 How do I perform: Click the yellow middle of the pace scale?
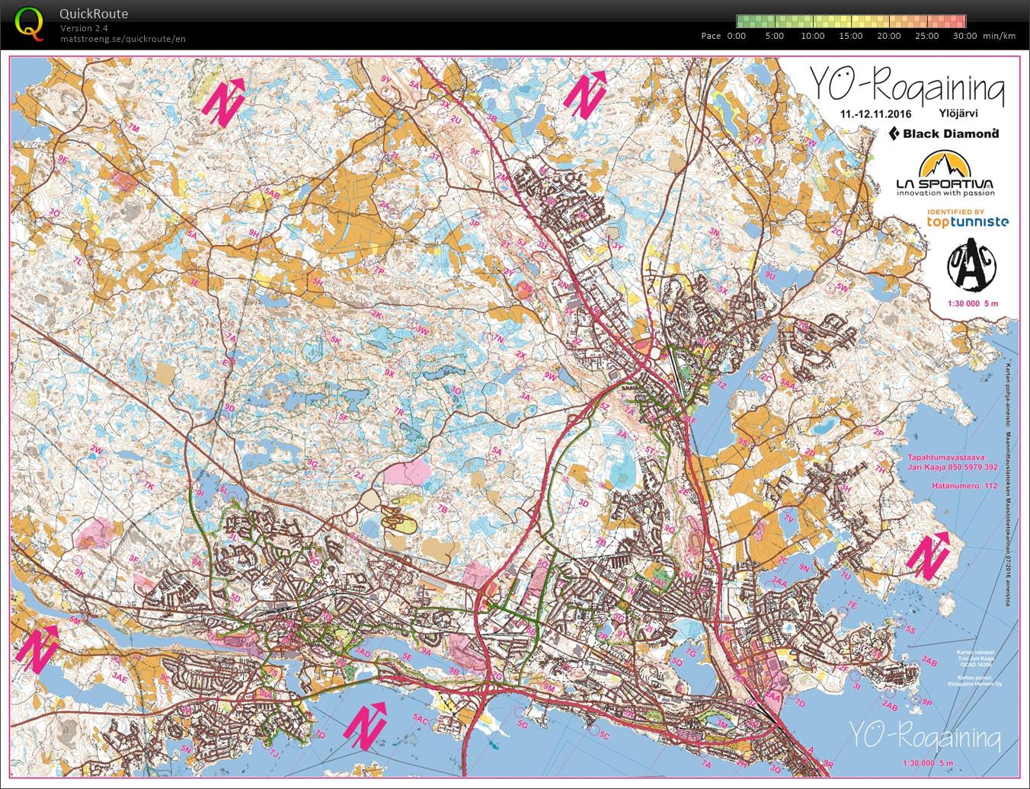click(x=851, y=21)
